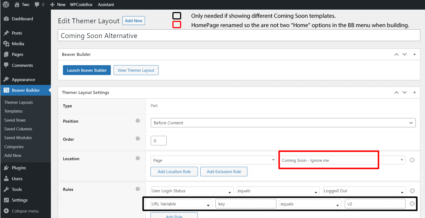Click the Order number field
Viewport: 425px width, 218px height.
click(x=159, y=141)
